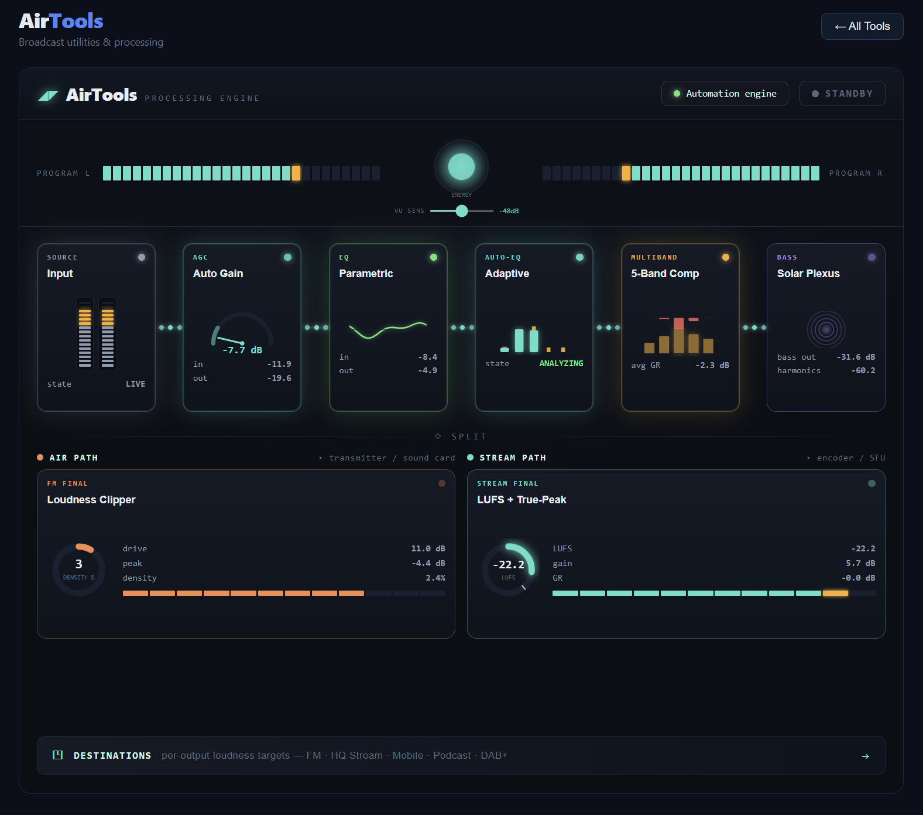
Task: Toggle the Input module status dot
Action: [142, 257]
